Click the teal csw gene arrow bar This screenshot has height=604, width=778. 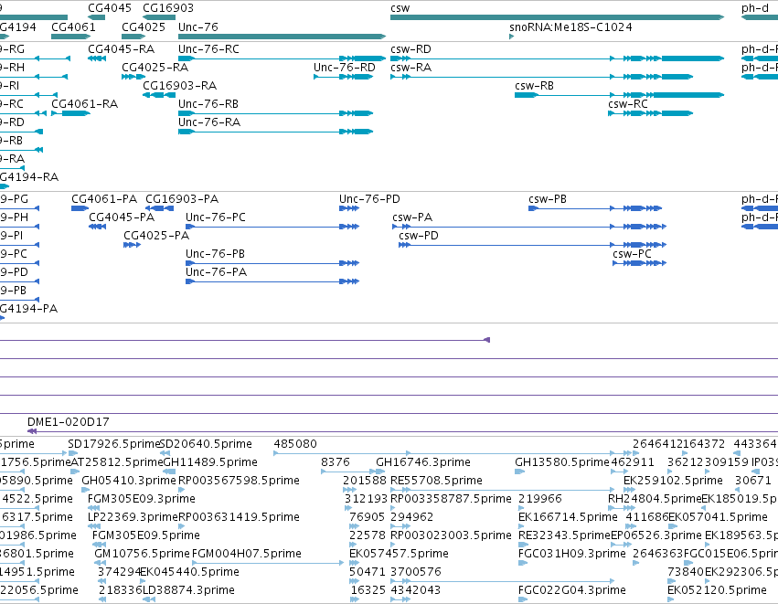tap(557, 17)
